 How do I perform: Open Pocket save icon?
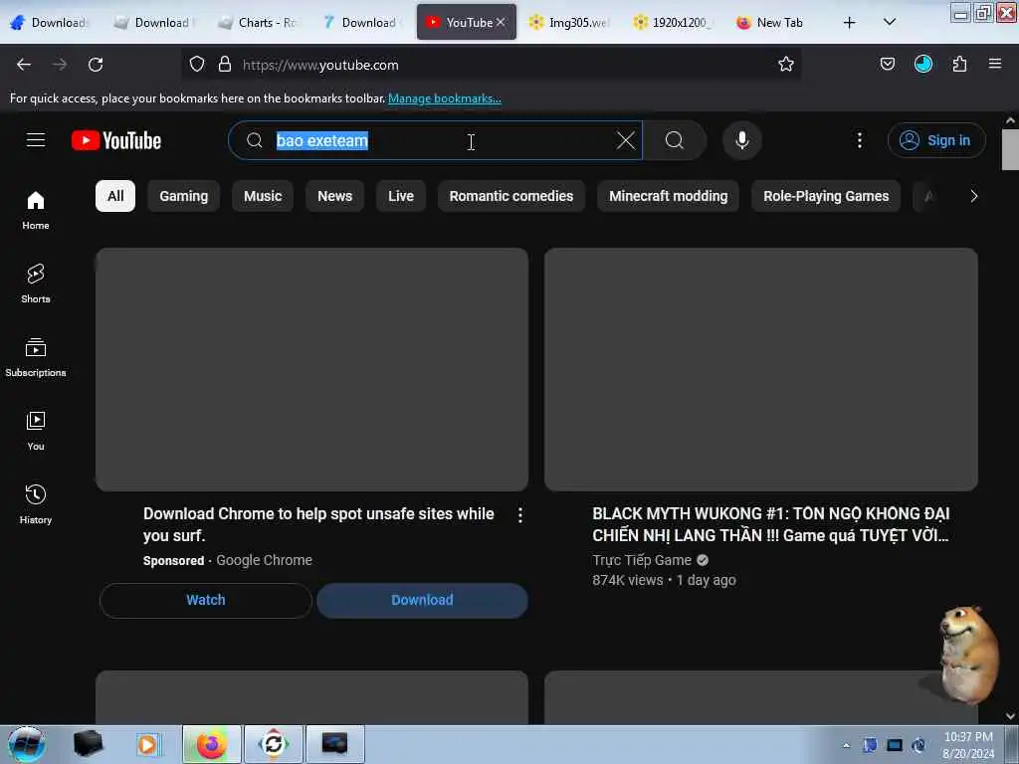click(x=887, y=64)
